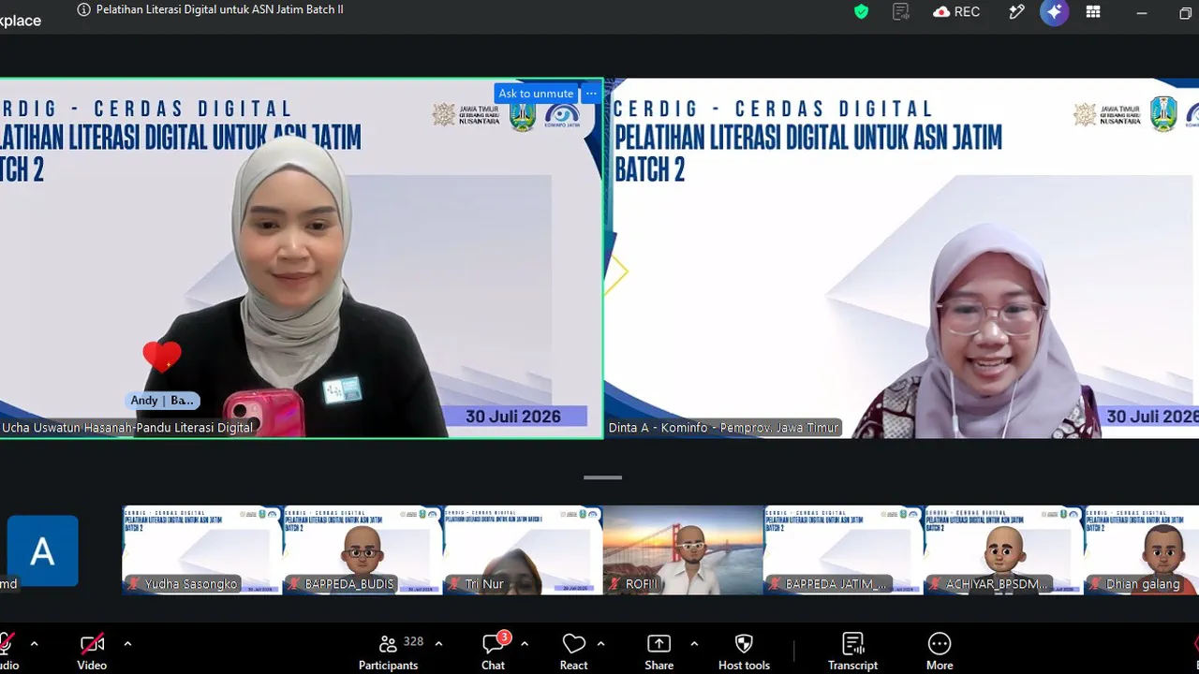Start screen Share

tap(659, 652)
